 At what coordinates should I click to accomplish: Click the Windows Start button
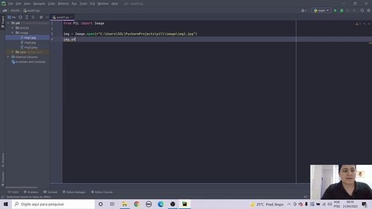(x=6, y=204)
